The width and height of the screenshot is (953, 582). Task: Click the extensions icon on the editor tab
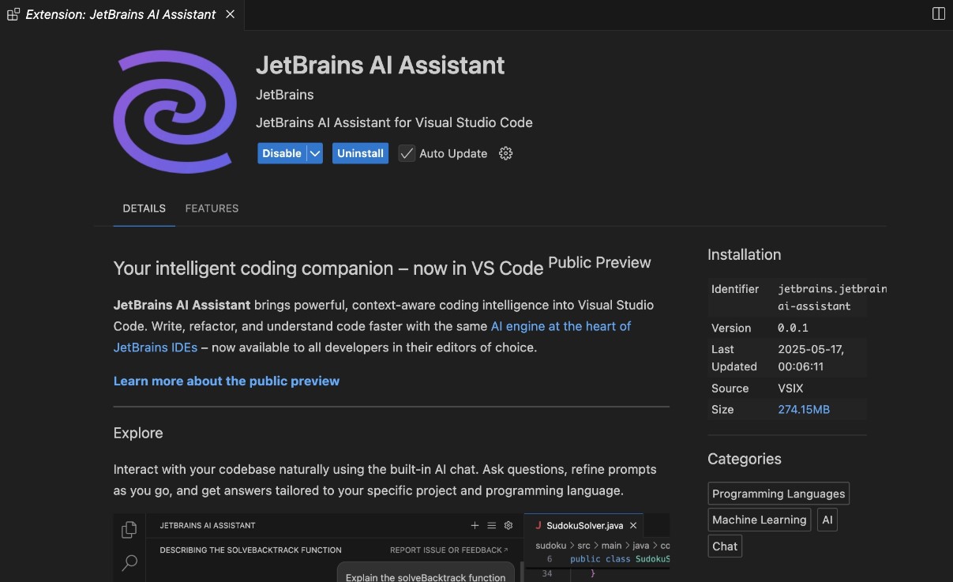13,14
